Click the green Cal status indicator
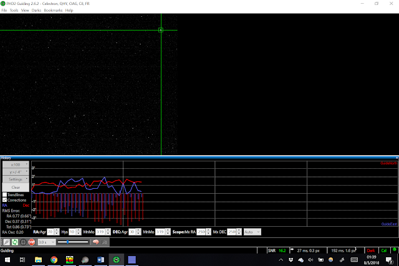399x266 pixels. 384,250
